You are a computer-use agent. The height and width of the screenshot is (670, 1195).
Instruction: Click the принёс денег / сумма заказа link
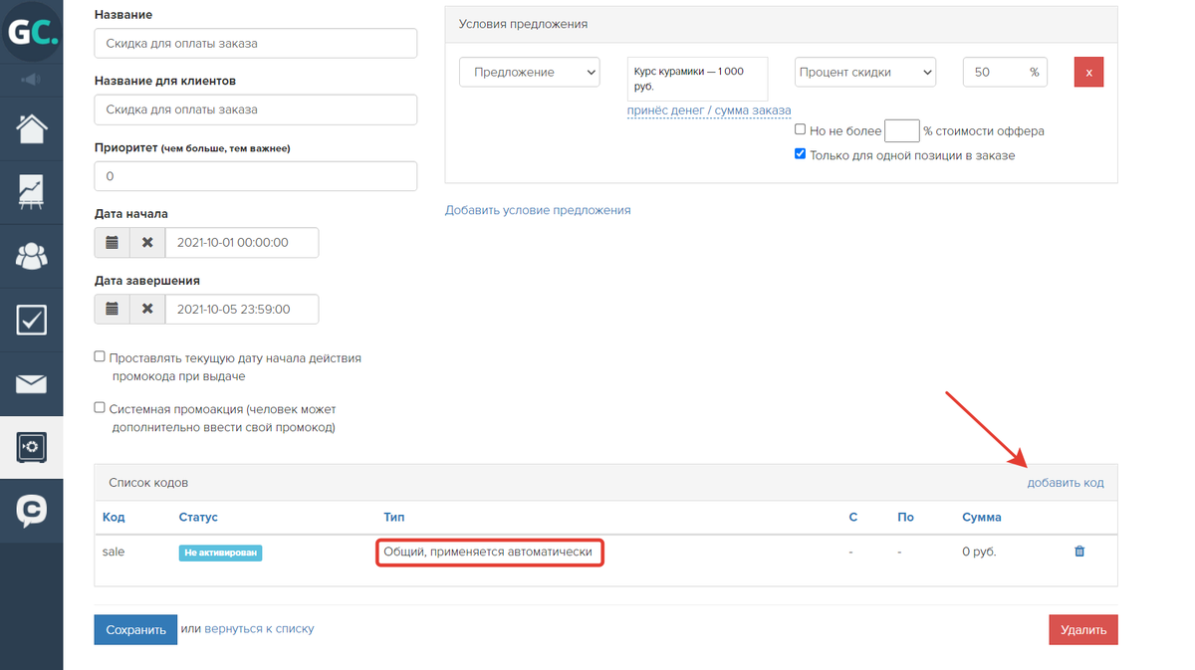(709, 111)
